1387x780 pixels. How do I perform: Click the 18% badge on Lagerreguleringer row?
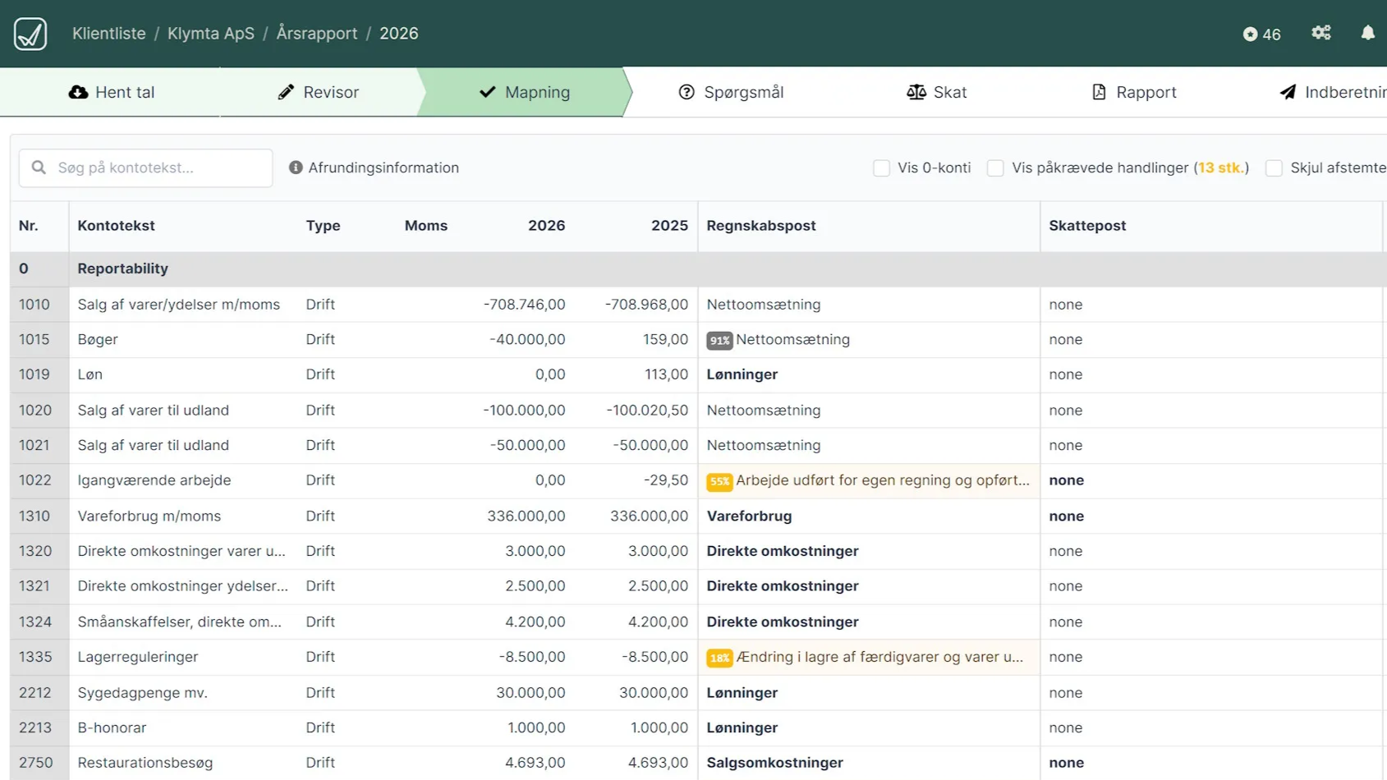719,658
